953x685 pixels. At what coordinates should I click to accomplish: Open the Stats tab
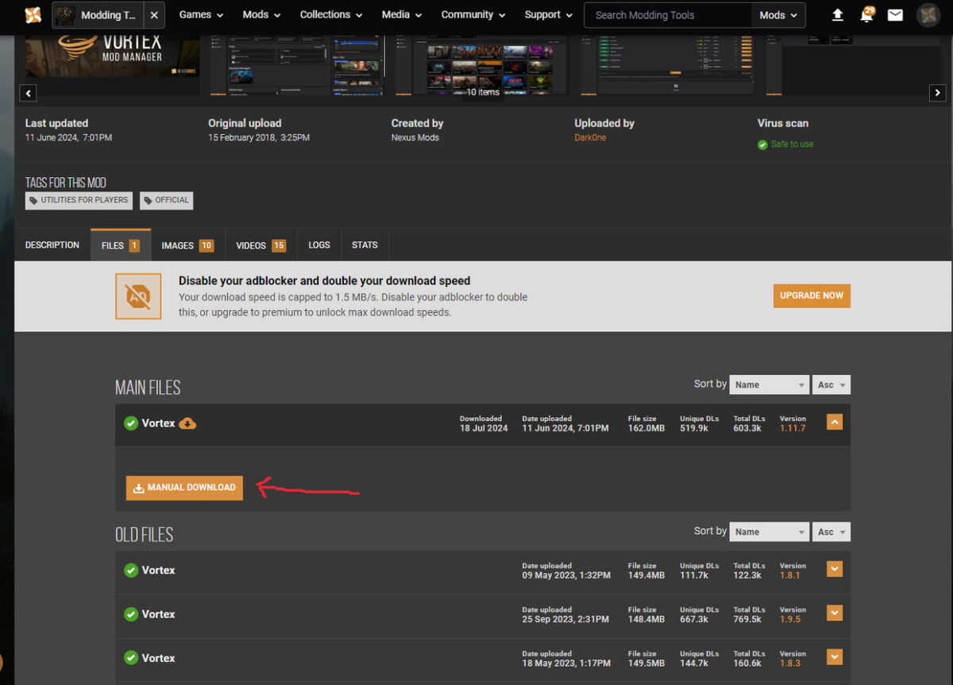pos(365,245)
